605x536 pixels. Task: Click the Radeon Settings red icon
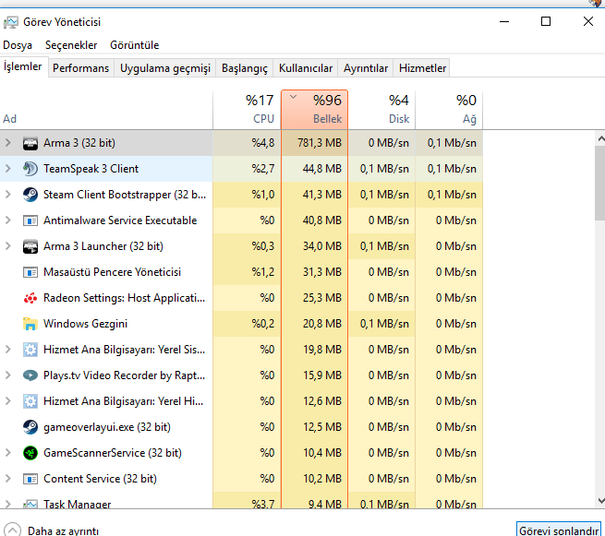click(x=30, y=298)
